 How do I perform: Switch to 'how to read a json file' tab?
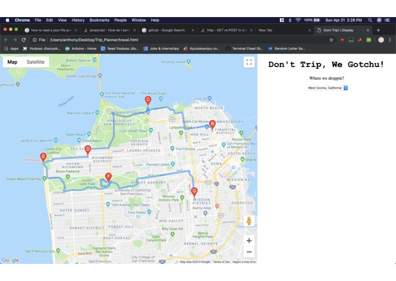(x=51, y=30)
